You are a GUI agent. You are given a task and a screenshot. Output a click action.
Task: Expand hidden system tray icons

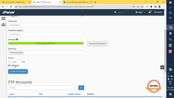[x=169, y=73]
